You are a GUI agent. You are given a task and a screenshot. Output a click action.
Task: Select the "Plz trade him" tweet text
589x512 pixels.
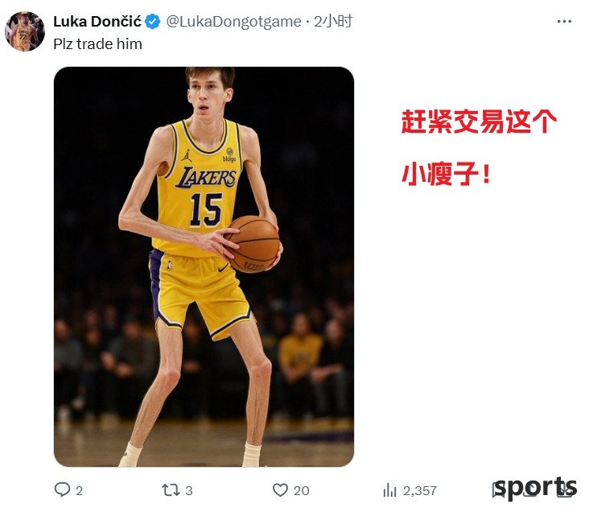[x=97, y=44]
